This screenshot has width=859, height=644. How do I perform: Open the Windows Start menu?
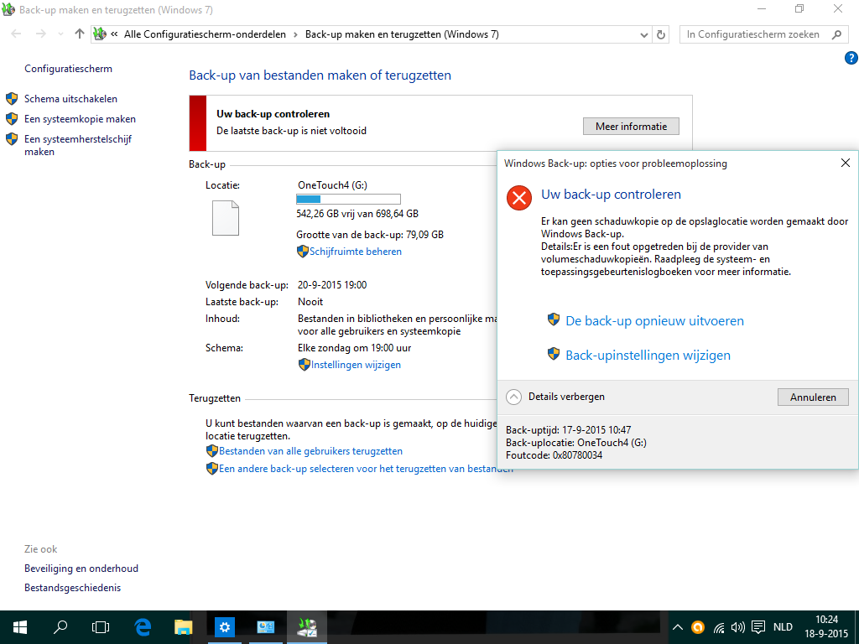20,627
